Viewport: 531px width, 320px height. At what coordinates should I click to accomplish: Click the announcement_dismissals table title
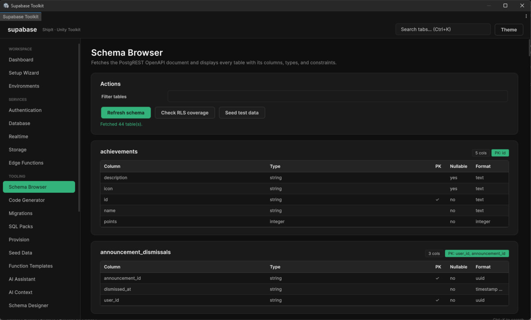tap(135, 252)
